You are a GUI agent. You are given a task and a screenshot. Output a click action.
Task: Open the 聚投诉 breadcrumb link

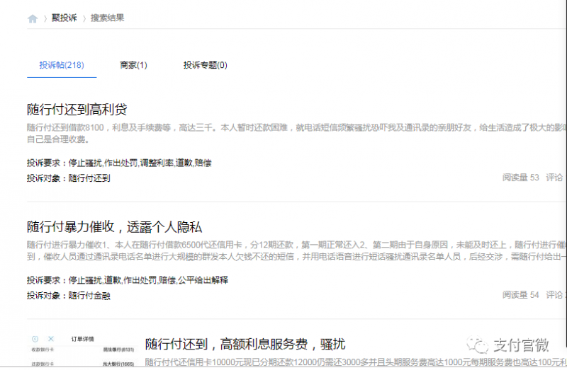[x=64, y=18]
